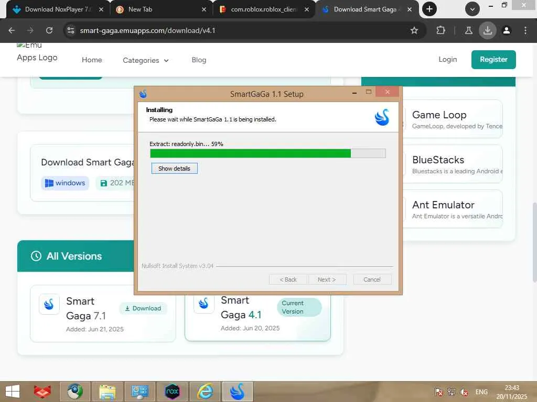
Task: Open a new browser tab with plus icon
Action: 429,9
